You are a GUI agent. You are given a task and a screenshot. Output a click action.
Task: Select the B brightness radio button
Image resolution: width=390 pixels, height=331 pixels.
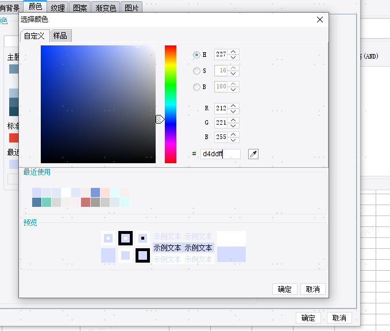tap(196, 87)
